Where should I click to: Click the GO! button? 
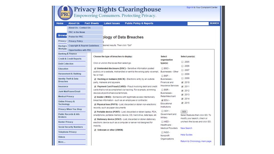(x=184, y=112)
